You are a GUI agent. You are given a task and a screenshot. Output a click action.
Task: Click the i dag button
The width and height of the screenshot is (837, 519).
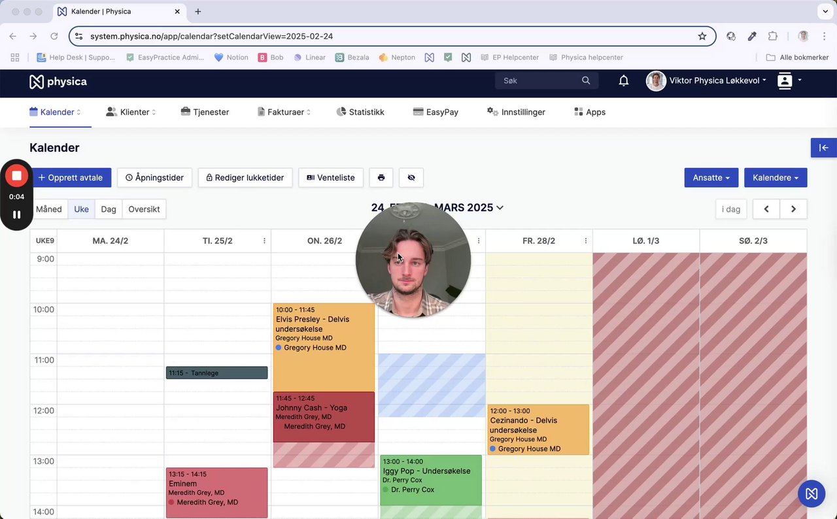731,209
